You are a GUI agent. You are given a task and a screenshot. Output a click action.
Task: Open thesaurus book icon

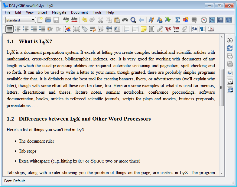[x=210, y=29]
